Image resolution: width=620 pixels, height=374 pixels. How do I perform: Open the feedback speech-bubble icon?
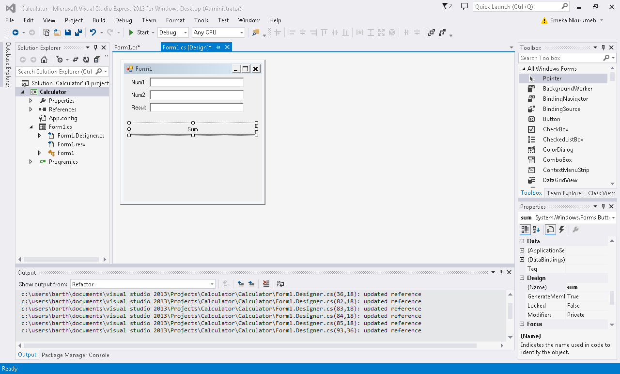tap(464, 6)
